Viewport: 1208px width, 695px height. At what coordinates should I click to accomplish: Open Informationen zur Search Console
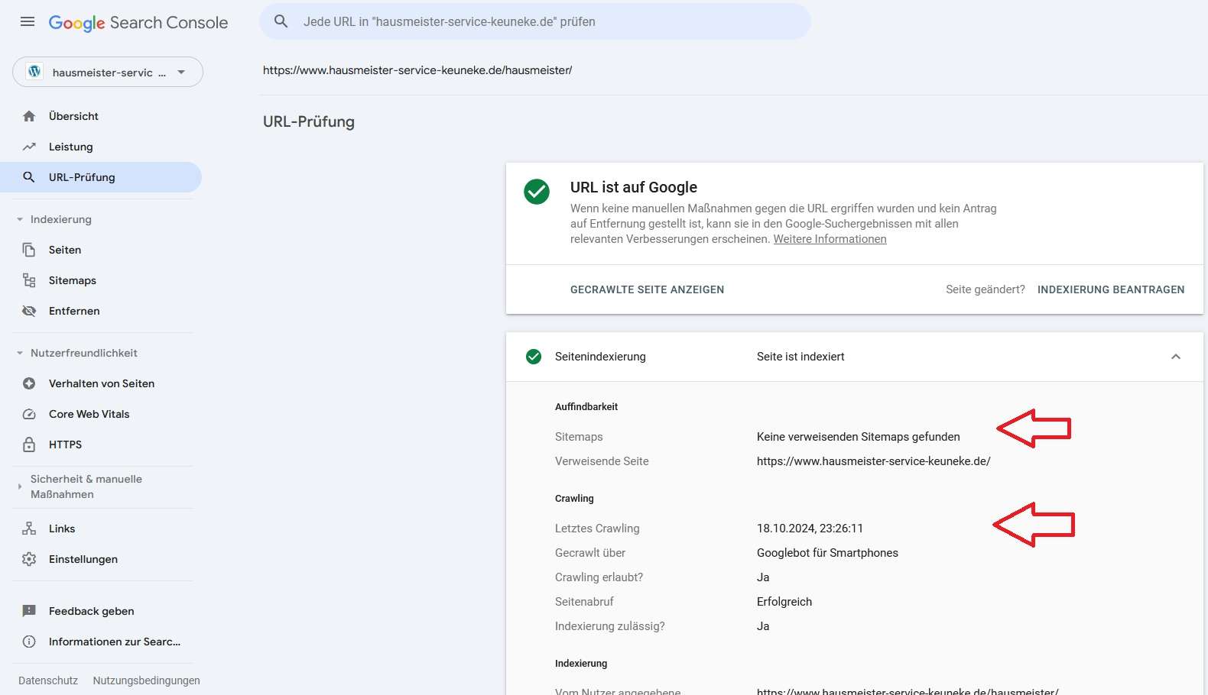click(101, 642)
